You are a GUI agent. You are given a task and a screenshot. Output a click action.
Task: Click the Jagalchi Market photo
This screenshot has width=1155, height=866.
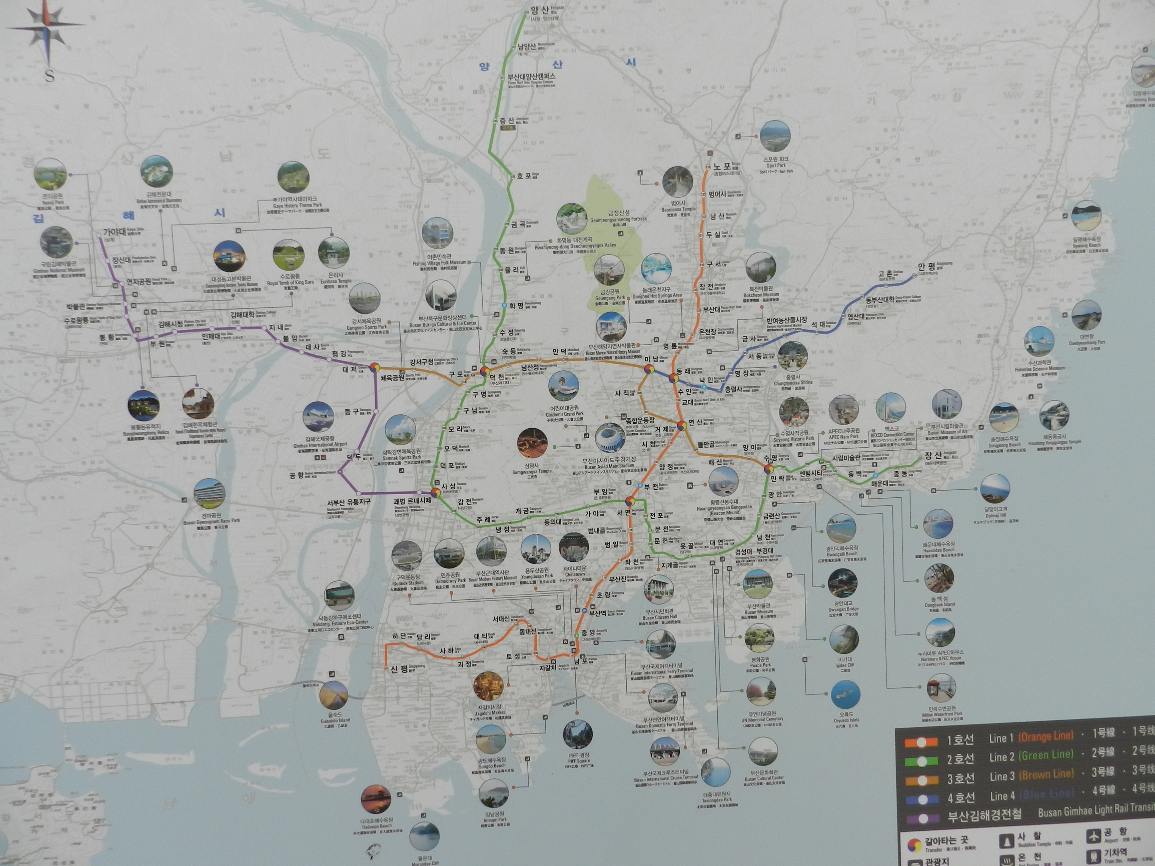tap(488, 686)
